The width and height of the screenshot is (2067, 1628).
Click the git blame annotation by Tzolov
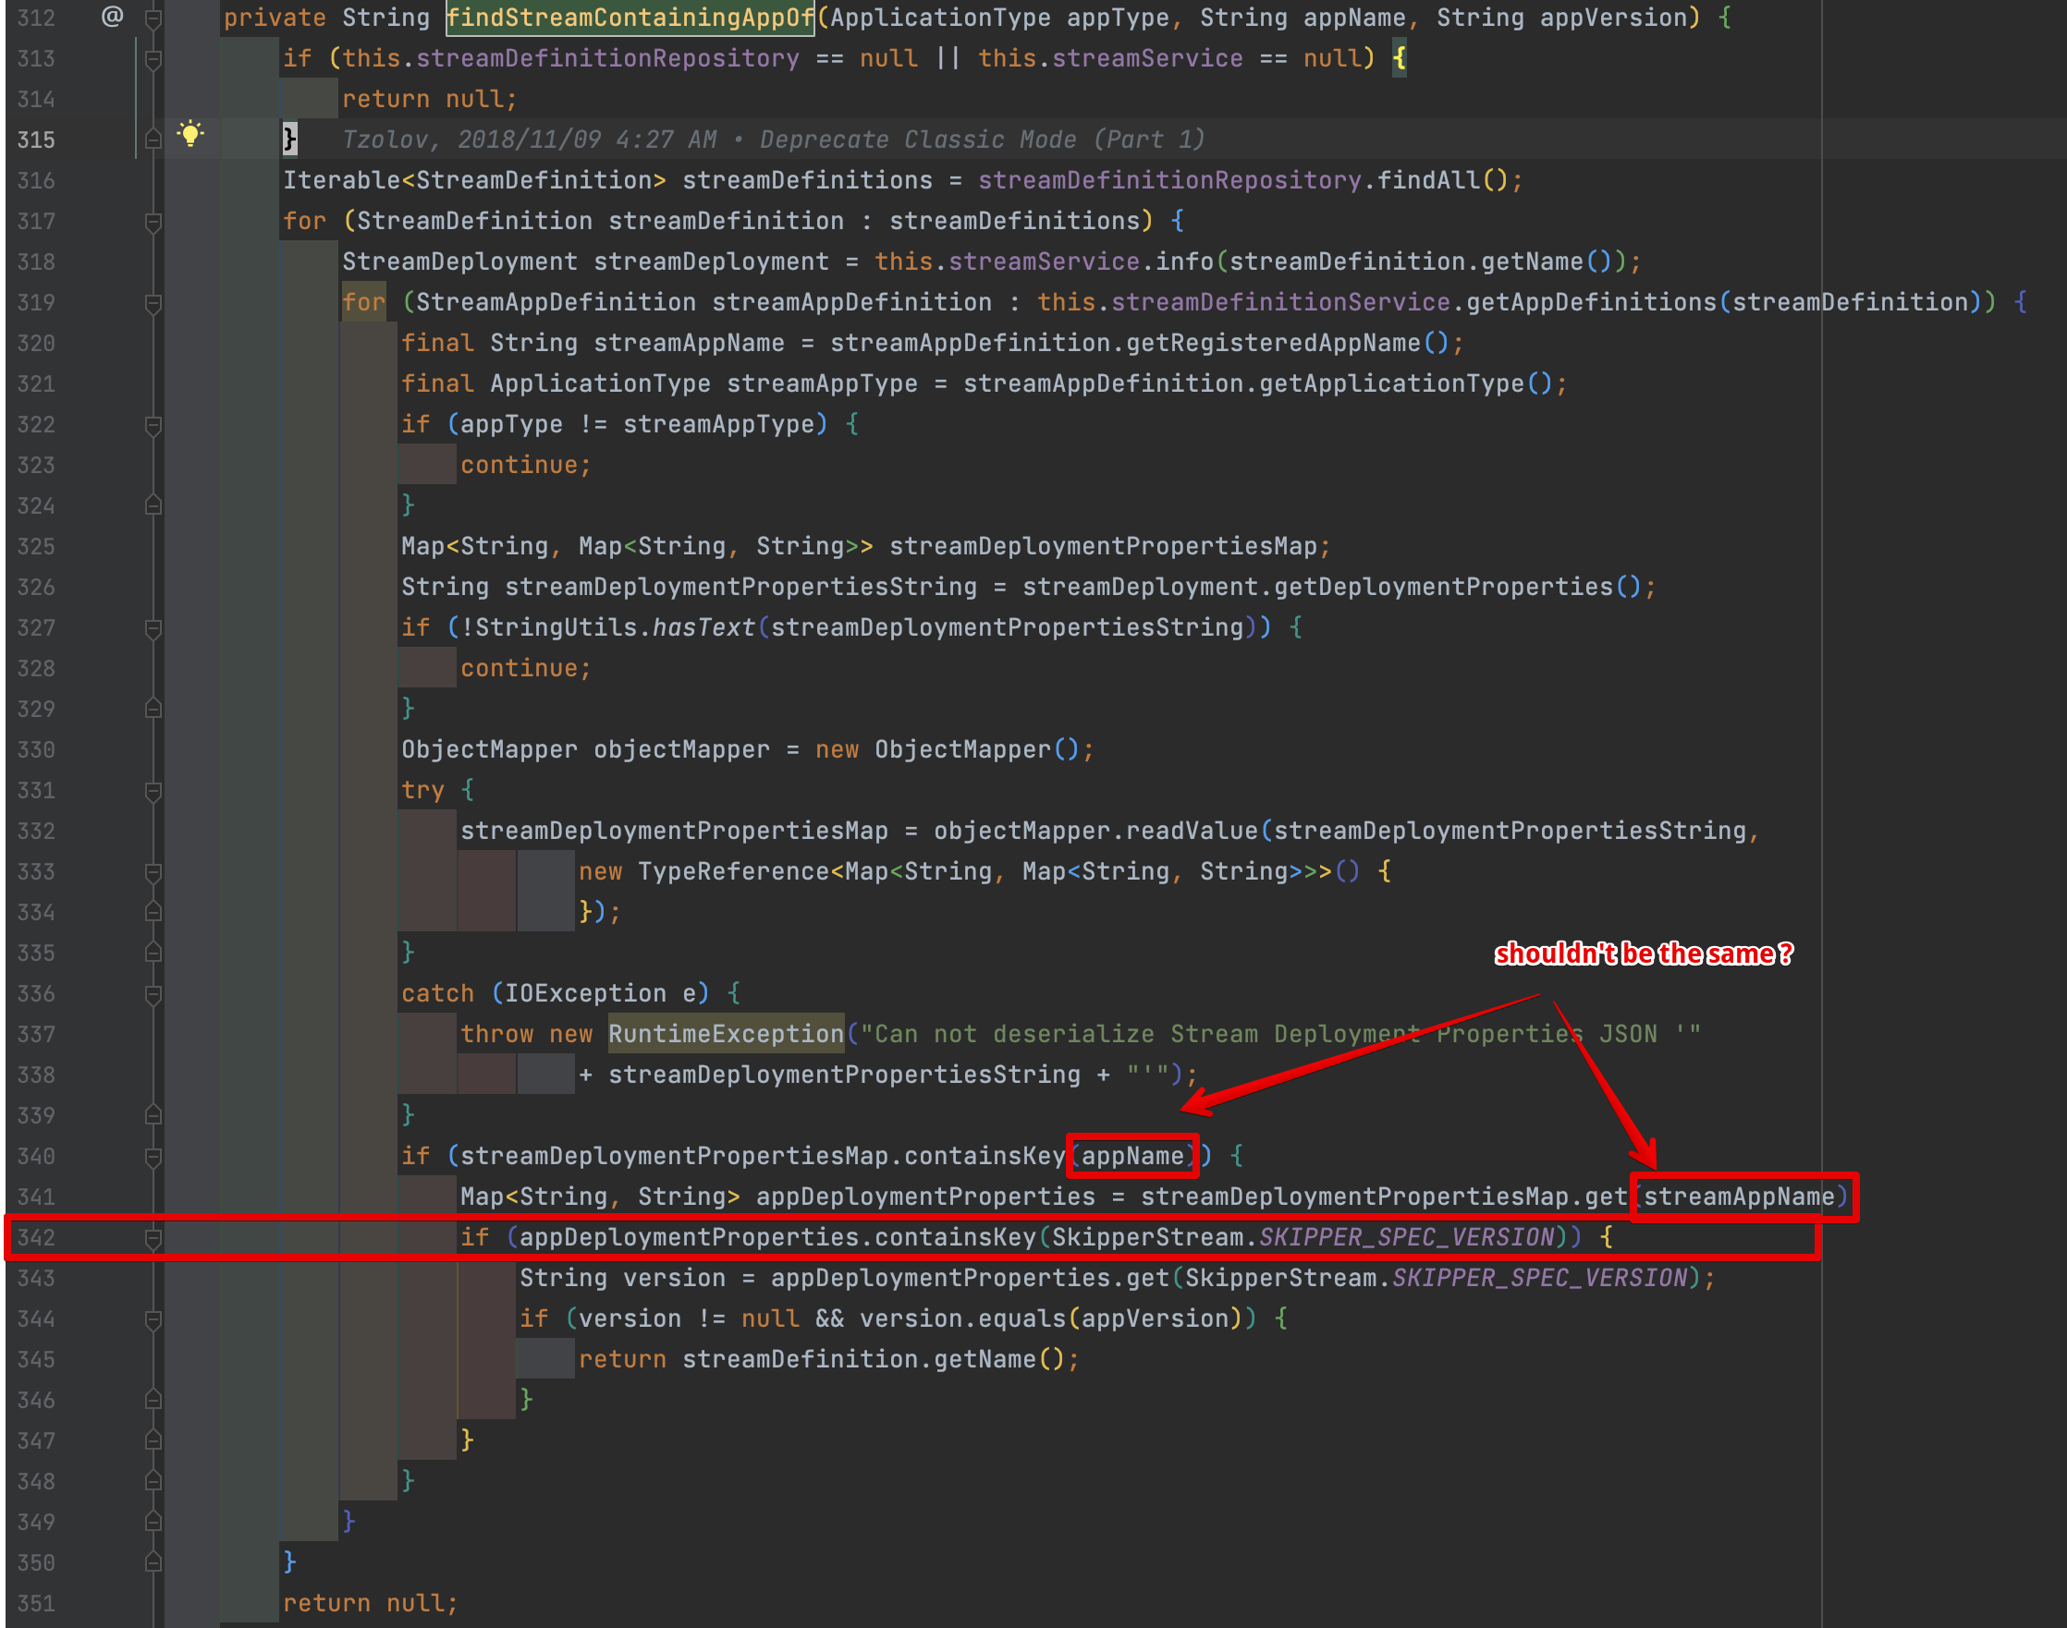(x=772, y=140)
